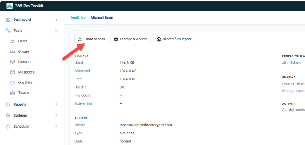
Task: Click the STORAGE section heading
Action: 81,56
